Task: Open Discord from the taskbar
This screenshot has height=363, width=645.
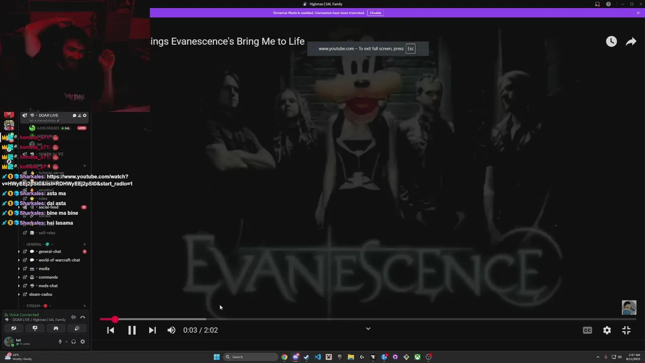Action: tap(296, 357)
